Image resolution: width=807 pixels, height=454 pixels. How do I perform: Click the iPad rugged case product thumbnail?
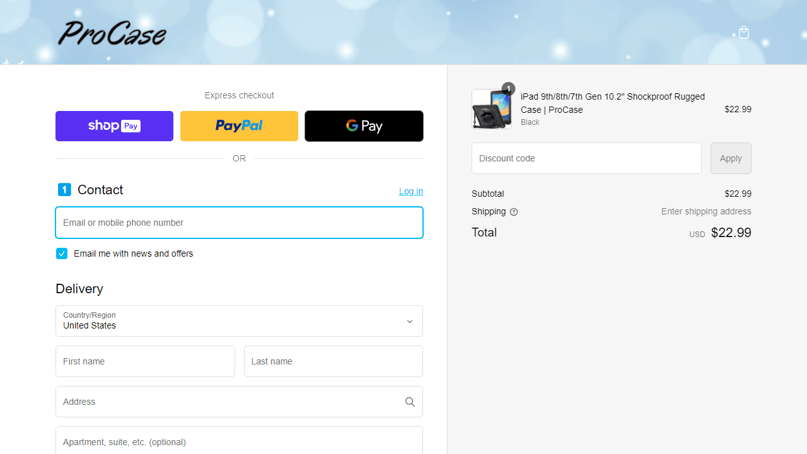[492, 109]
